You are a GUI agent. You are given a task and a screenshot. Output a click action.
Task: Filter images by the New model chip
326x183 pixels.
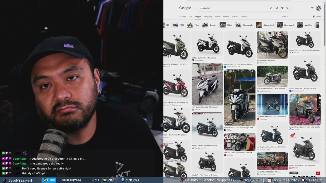pyautogui.click(x=286, y=25)
